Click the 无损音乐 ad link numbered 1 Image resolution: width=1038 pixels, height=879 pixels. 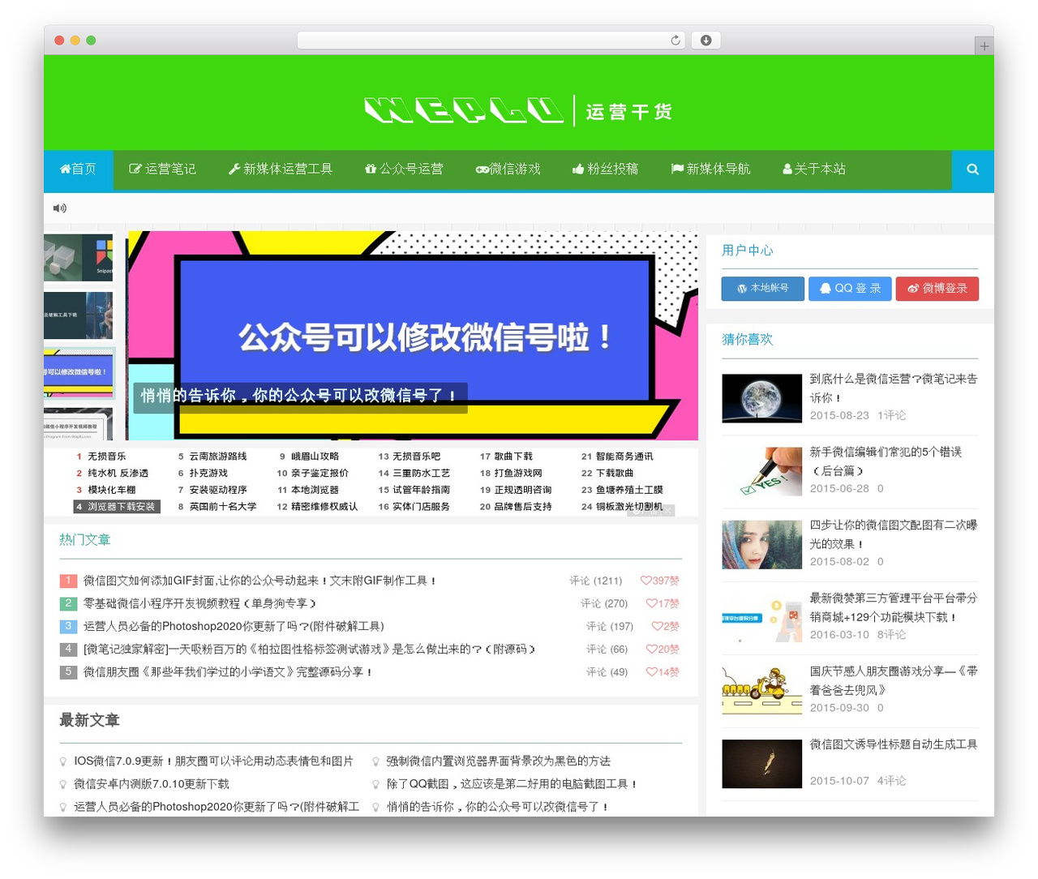point(106,457)
